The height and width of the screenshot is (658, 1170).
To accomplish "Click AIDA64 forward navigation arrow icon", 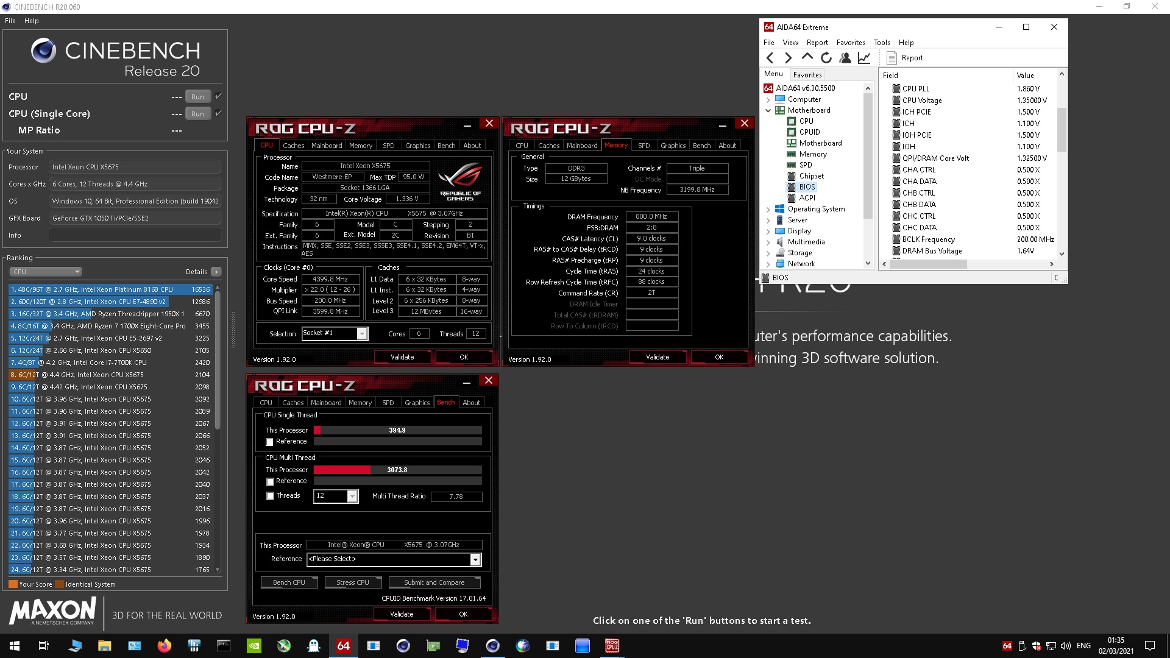I will pos(789,57).
